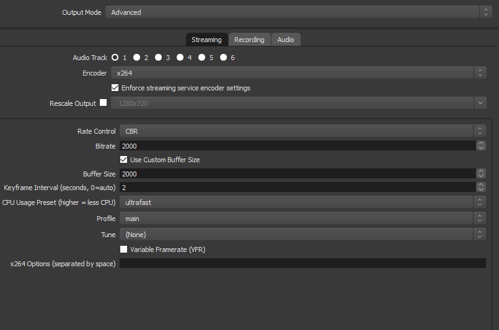Click the Encoder dropdown arrow icon

coord(480,73)
